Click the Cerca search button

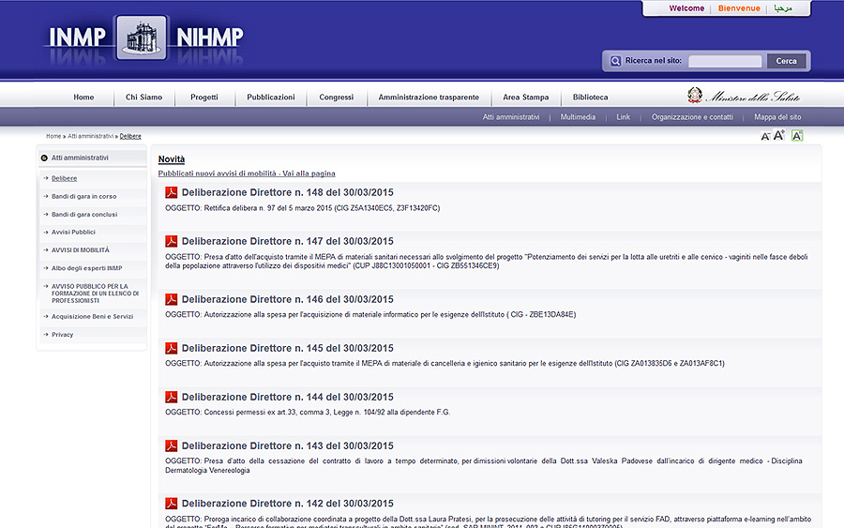point(786,61)
